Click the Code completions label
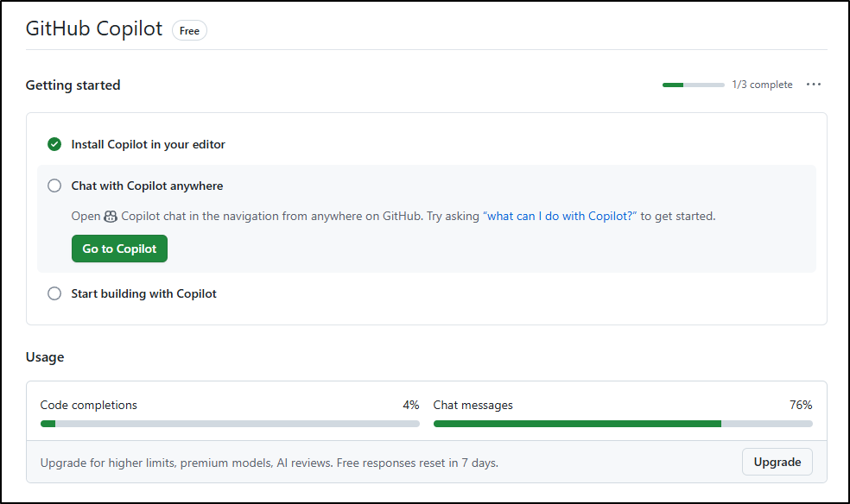Image resolution: width=850 pixels, height=504 pixels. pos(89,405)
